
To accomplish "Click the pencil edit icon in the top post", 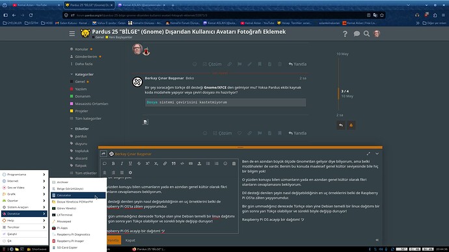I will [250, 64].
